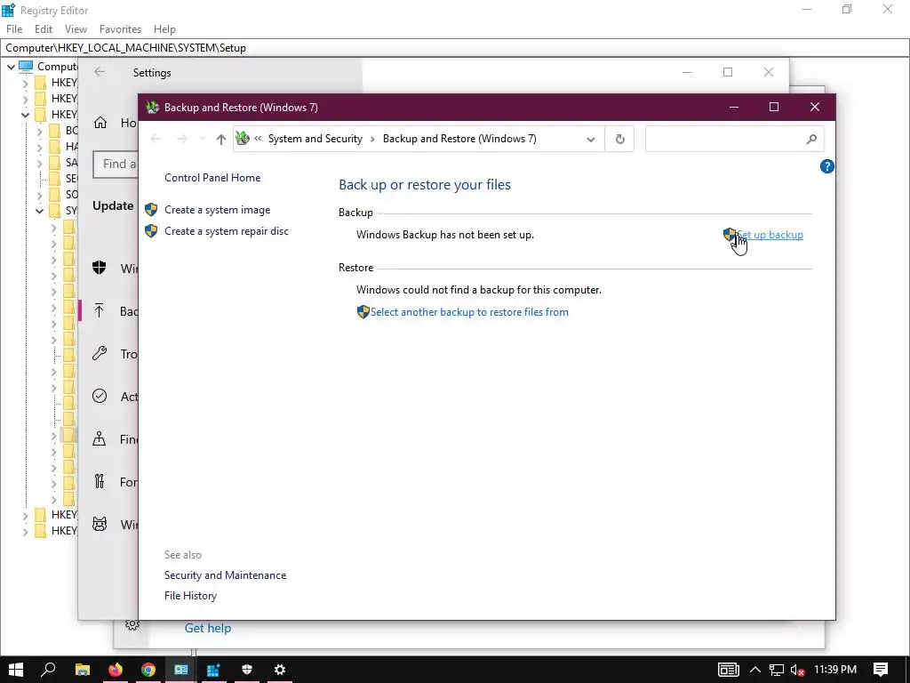910x683 pixels.
Task: Click Select another backup to restore files from
Action: [x=469, y=312]
